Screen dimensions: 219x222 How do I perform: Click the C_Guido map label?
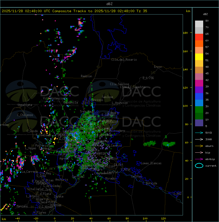[x=32, y=131]
